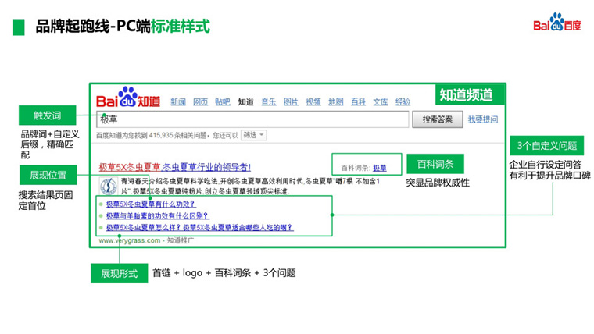The height and width of the screenshot is (334, 594).
Task: Click the green 展现位置 label
Action: pyautogui.click(x=48, y=175)
